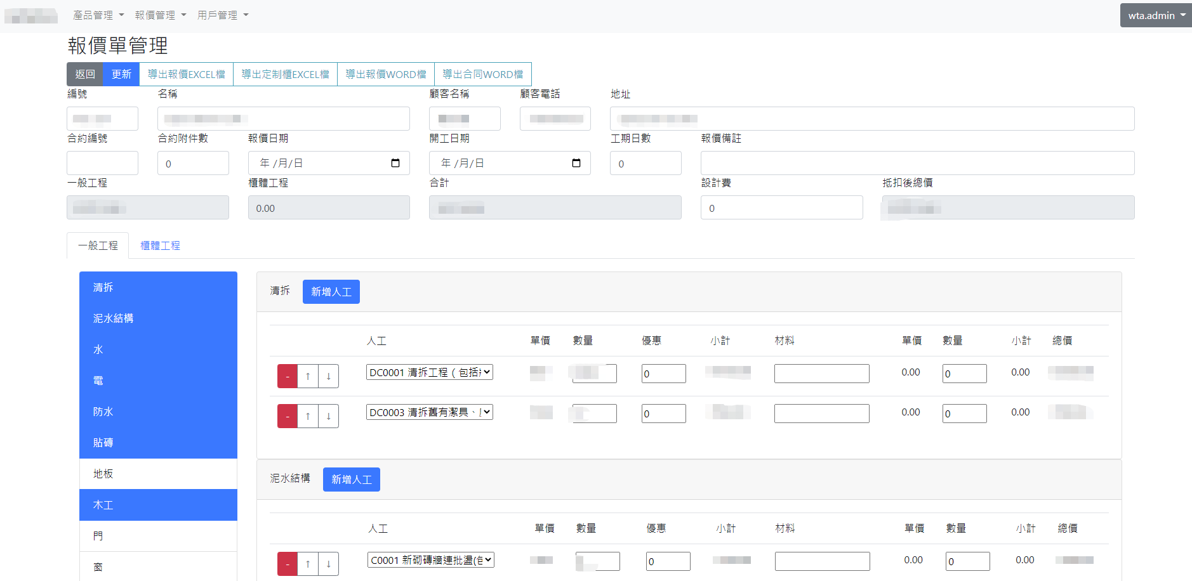Click the 材料 field in DC0003 row
The width and height of the screenshot is (1192, 581).
(821, 414)
